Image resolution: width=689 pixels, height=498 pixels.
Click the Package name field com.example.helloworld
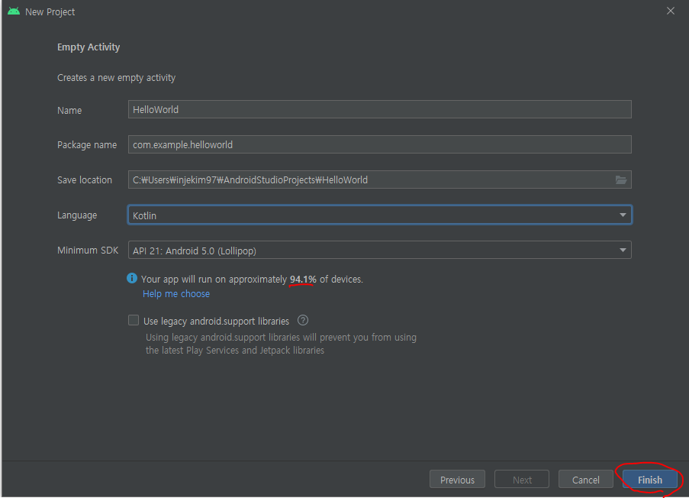click(380, 144)
